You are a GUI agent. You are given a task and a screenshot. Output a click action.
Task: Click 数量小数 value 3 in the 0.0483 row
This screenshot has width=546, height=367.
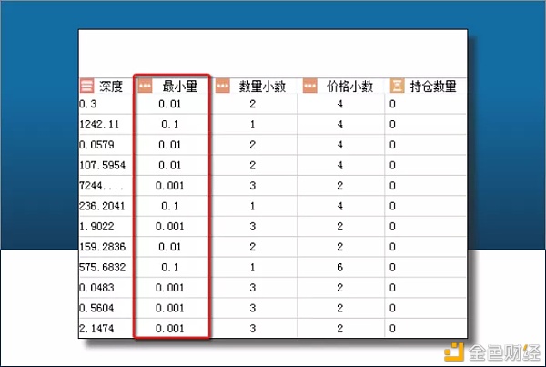coord(253,288)
